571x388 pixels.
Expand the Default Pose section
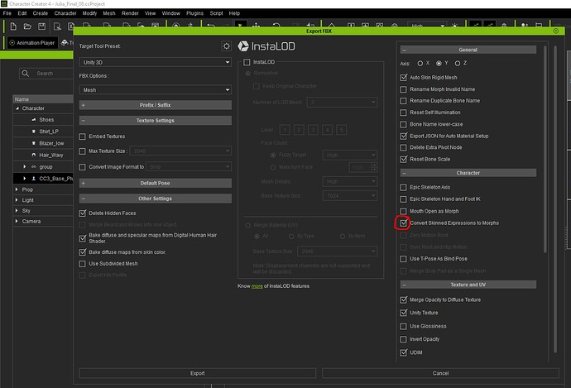[155, 183]
